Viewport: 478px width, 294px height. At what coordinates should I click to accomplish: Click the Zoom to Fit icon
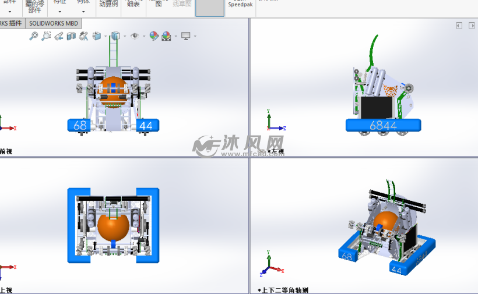(34, 36)
